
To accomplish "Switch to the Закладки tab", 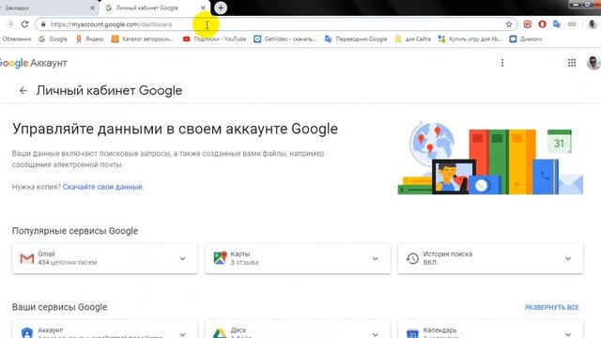I will coord(46,8).
